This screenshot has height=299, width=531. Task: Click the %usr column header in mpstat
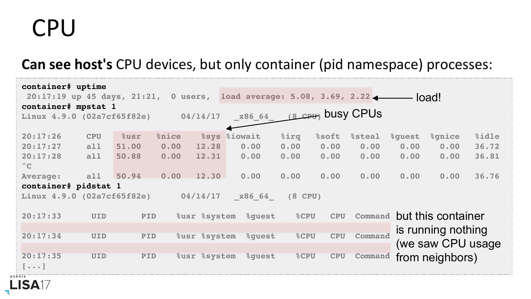[x=131, y=136]
